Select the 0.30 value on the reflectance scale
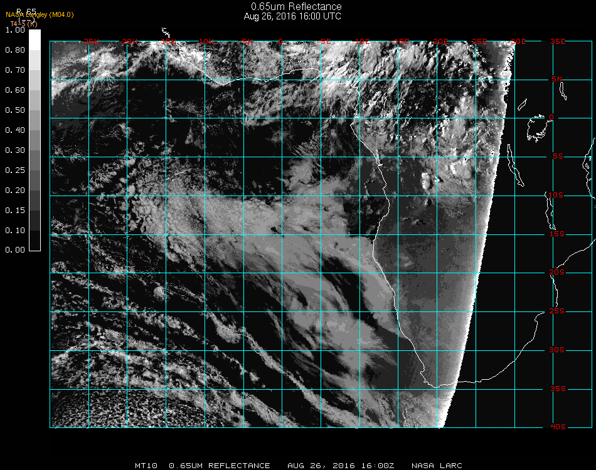 (15, 151)
